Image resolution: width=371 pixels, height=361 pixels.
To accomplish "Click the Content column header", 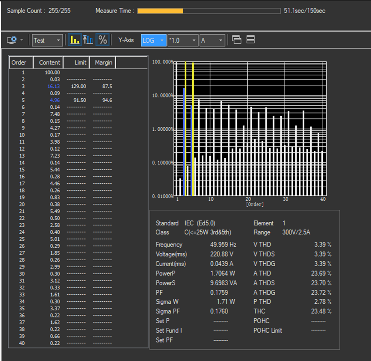I will tap(48, 62).
